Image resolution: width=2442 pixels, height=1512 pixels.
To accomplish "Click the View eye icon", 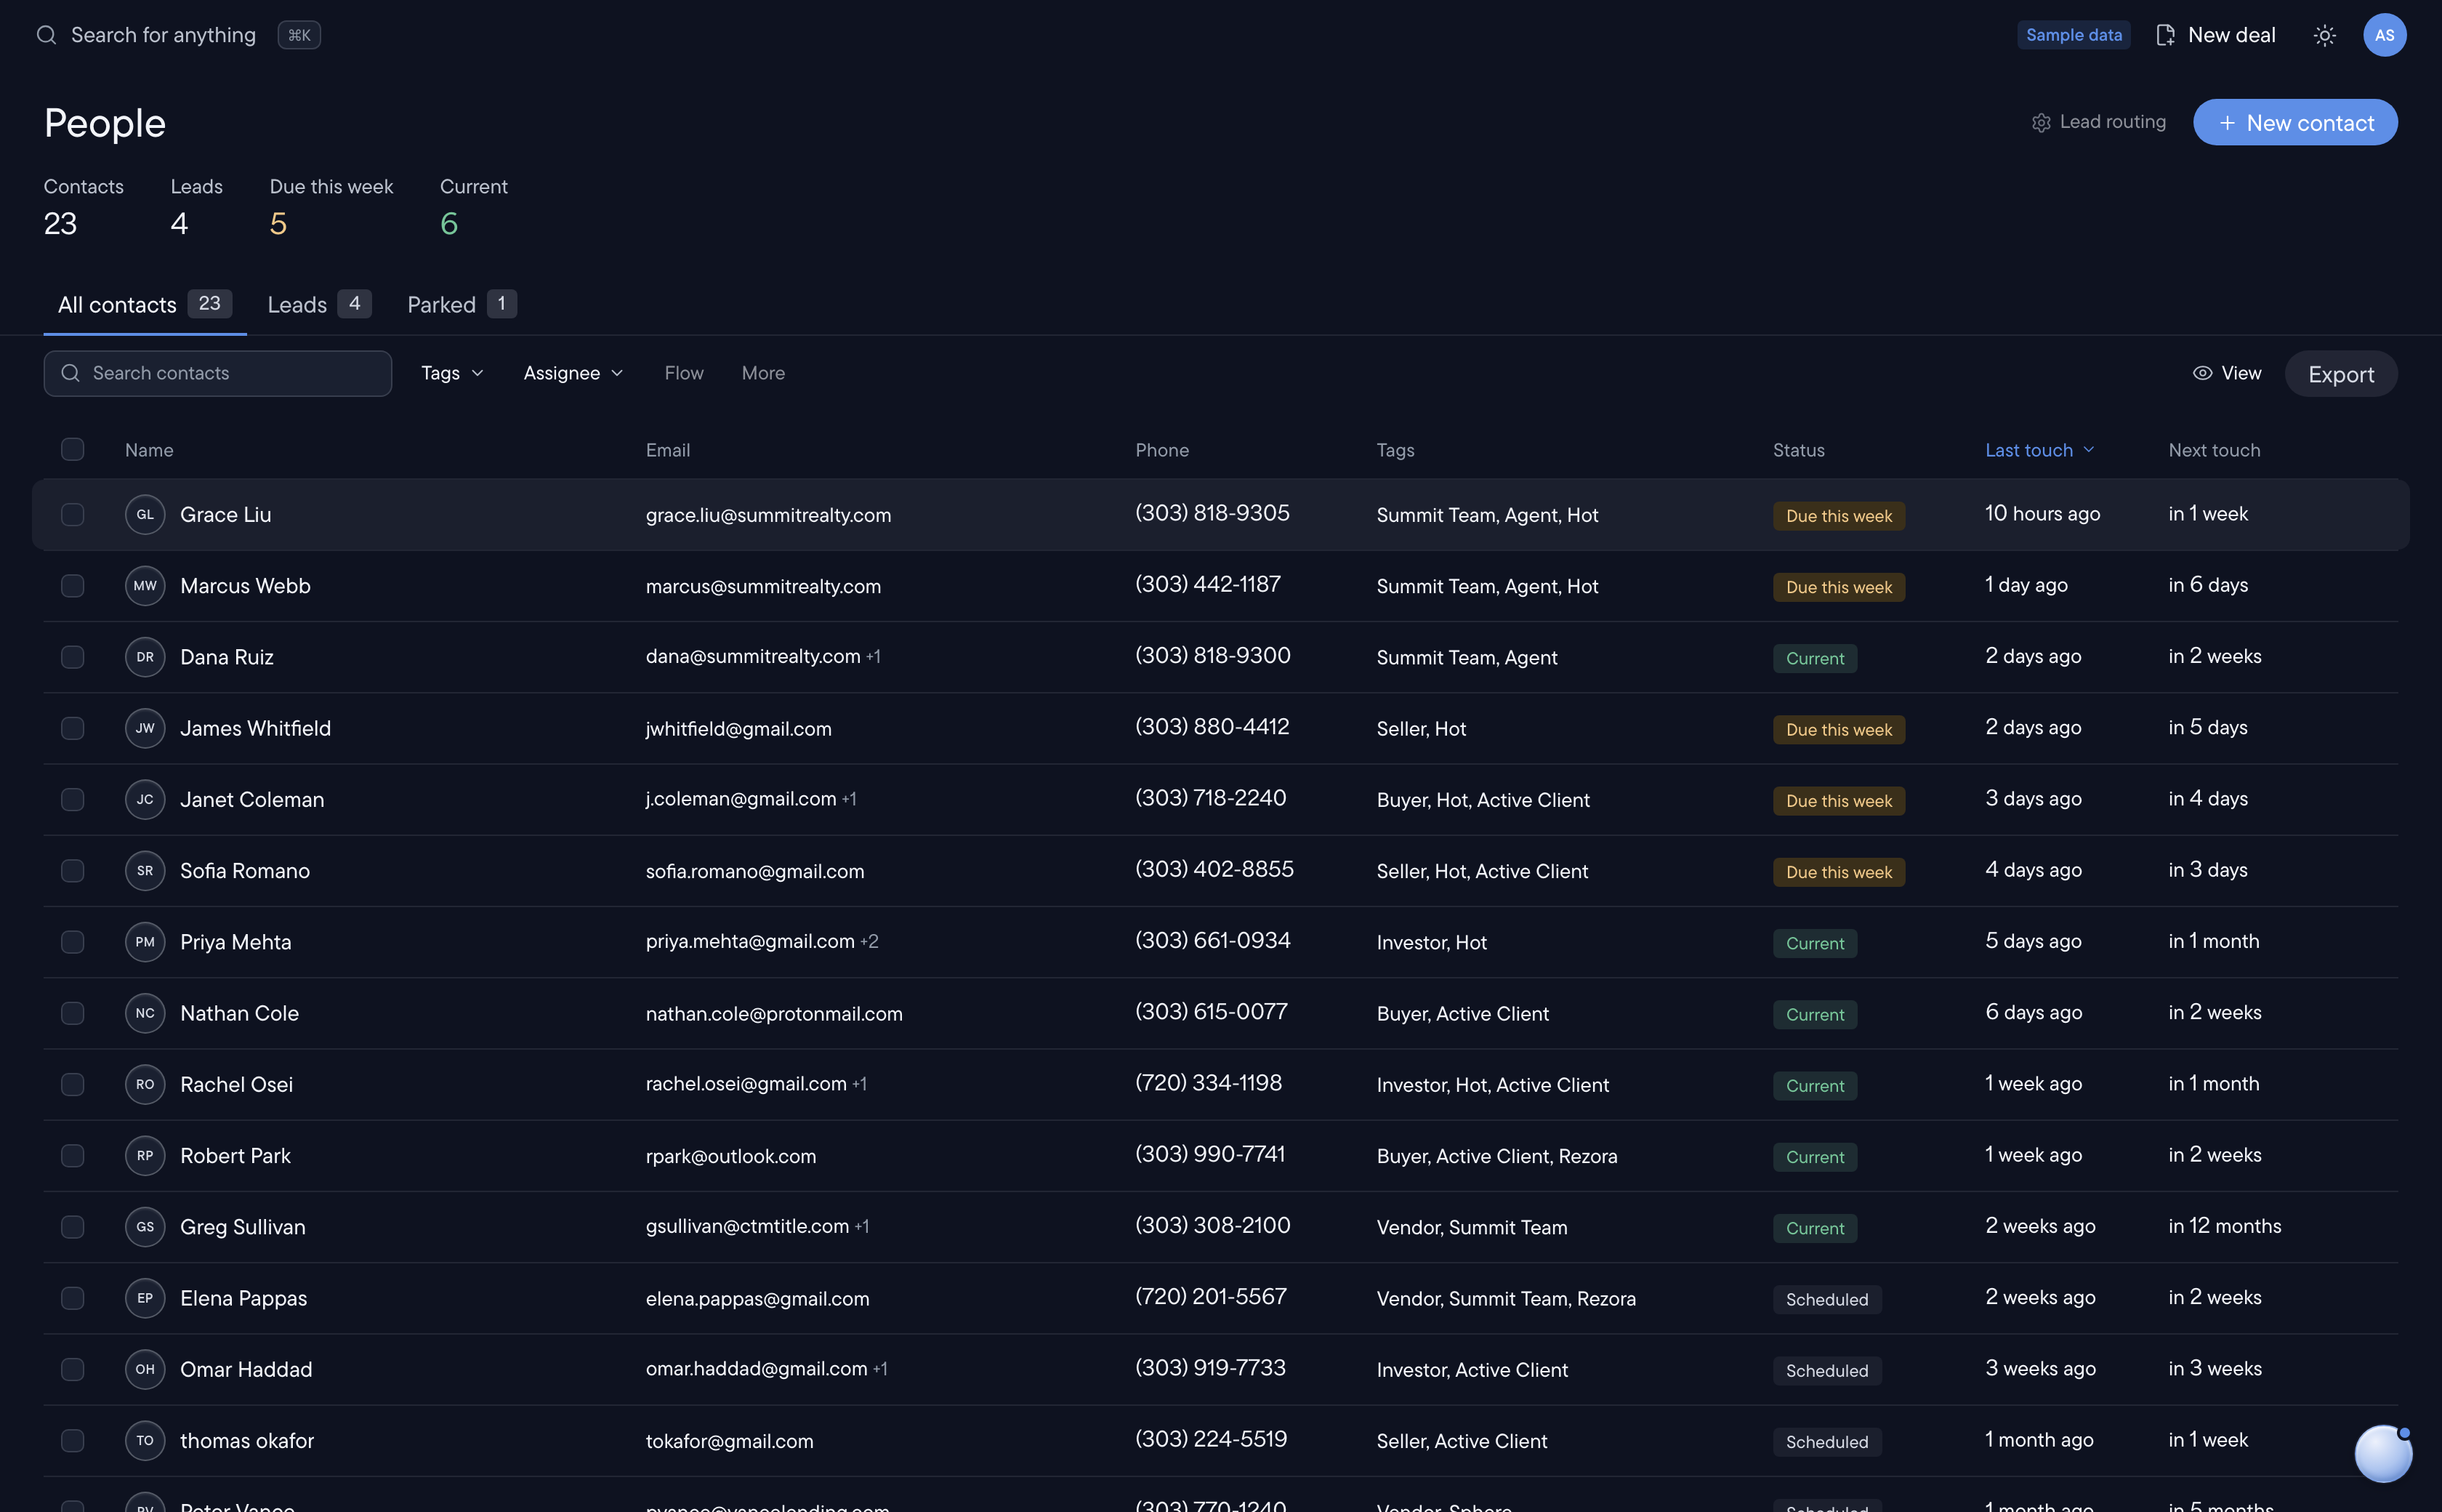I will coord(2202,373).
